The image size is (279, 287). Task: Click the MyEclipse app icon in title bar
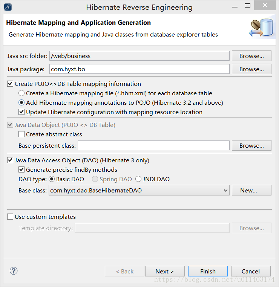coord(8,7)
